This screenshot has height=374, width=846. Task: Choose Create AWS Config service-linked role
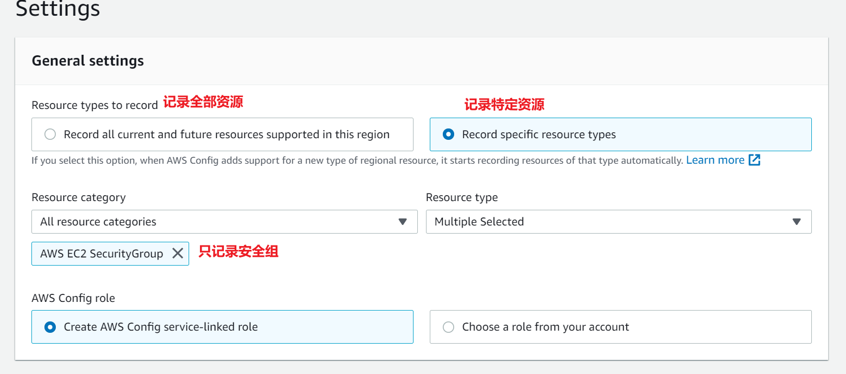tap(50, 327)
